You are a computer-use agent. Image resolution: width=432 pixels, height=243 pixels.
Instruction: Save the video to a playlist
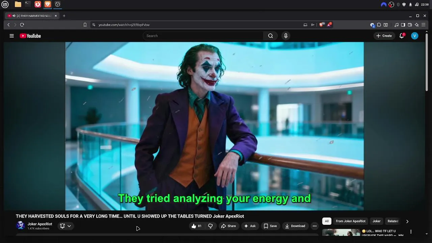coord(270,226)
